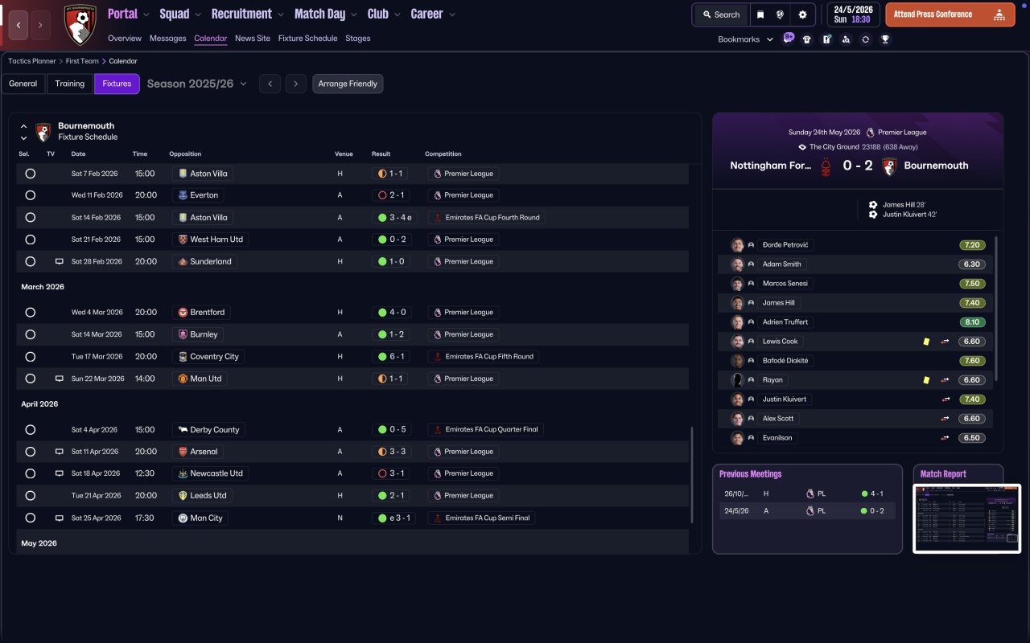Collapse the Bournemouth fixture schedule up arrow
The height and width of the screenshot is (643, 1030).
point(23,126)
